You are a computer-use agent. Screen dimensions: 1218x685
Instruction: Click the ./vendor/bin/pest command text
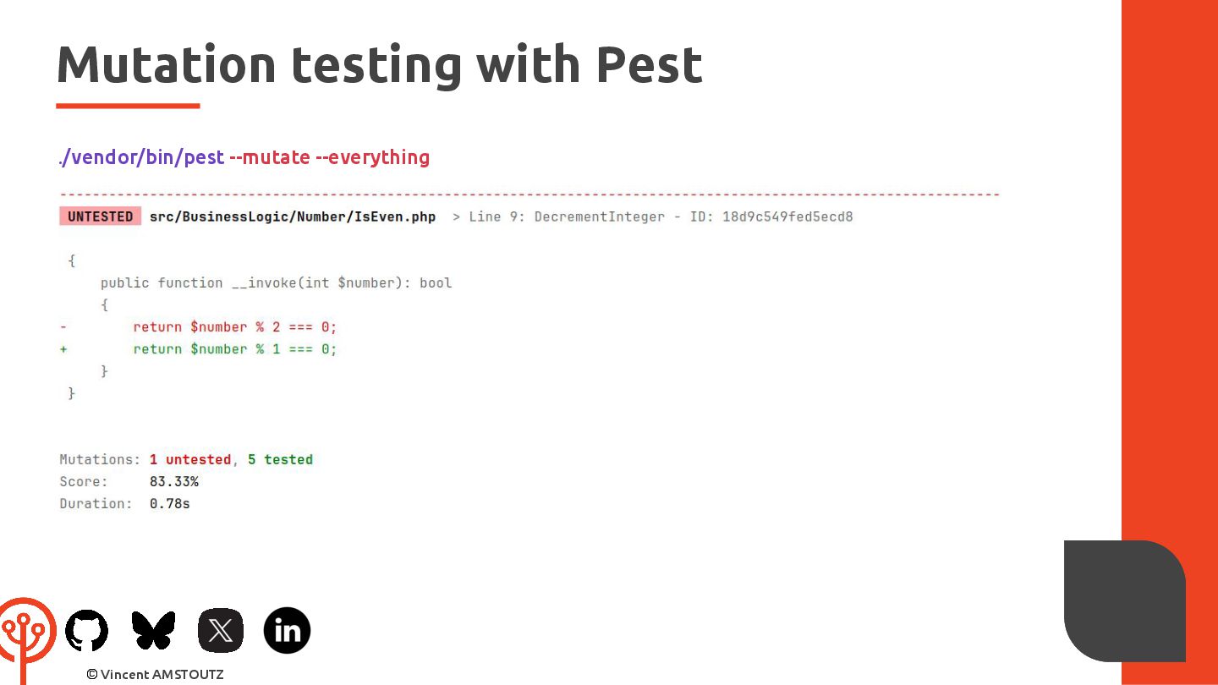pyautogui.click(x=141, y=157)
